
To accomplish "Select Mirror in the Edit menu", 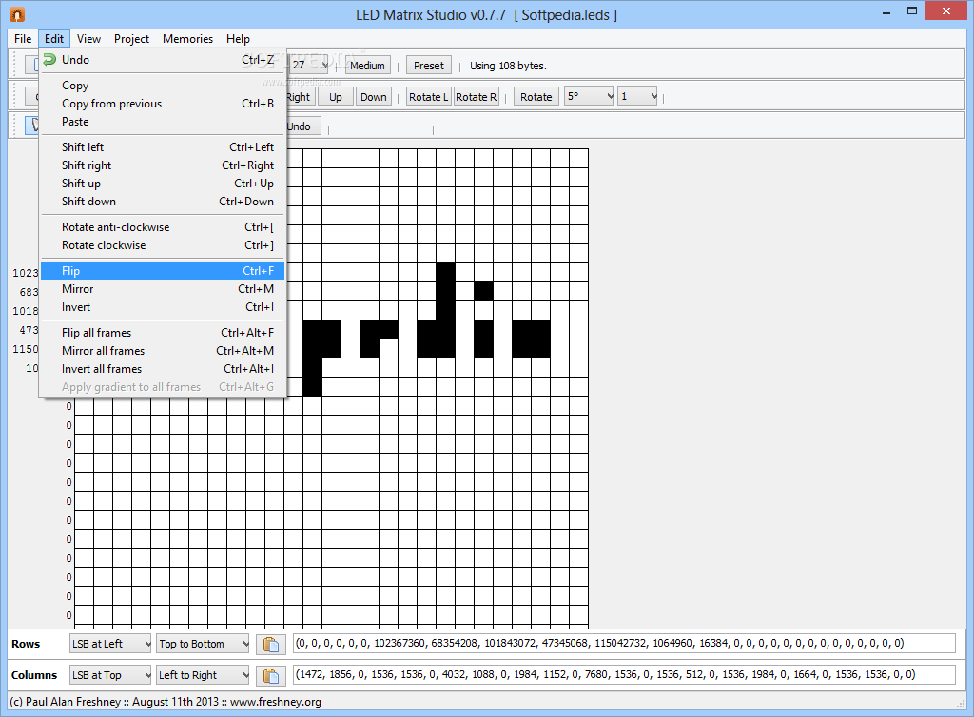I will (163, 289).
